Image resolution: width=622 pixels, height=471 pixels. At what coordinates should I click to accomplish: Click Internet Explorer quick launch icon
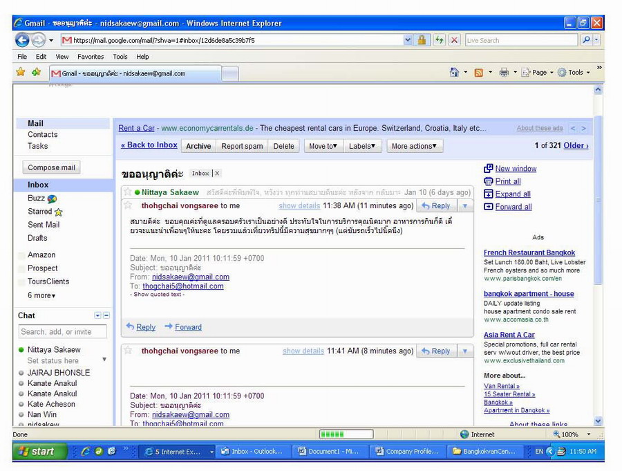tap(85, 451)
